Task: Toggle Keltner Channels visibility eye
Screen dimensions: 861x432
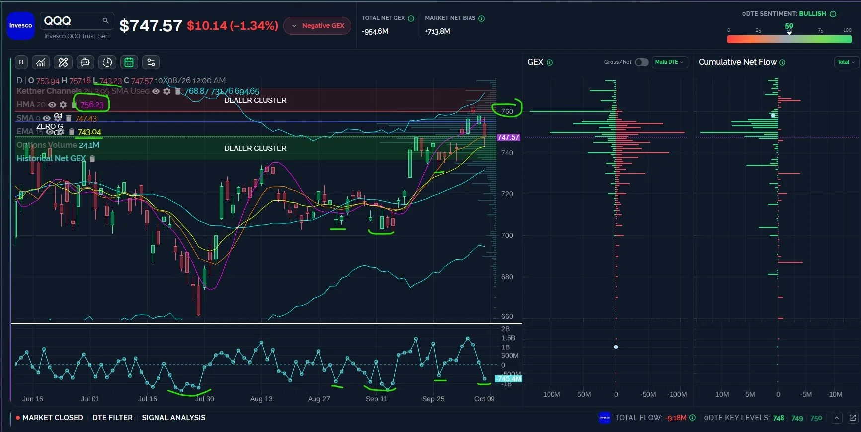Action: (156, 91)
